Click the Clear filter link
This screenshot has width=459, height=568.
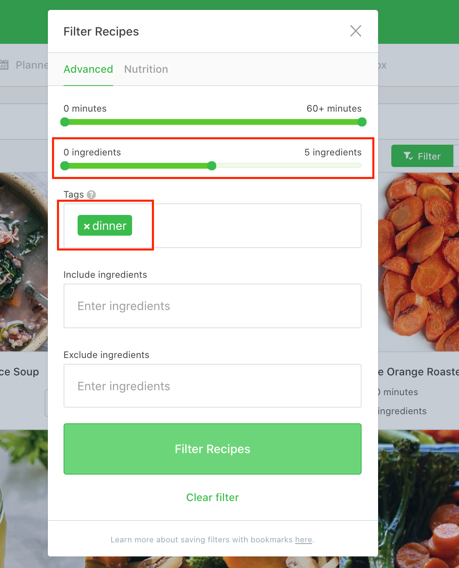tap(212, 497)
